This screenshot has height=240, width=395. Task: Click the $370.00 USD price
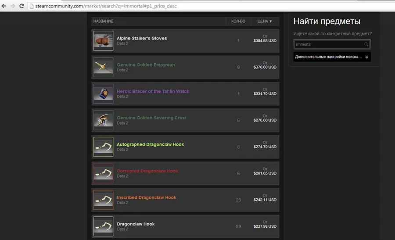click(x=265, y=67)
